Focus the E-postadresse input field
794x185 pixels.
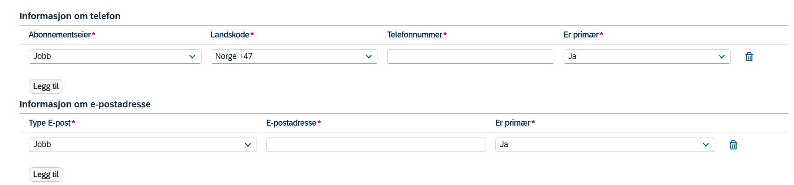376,145
